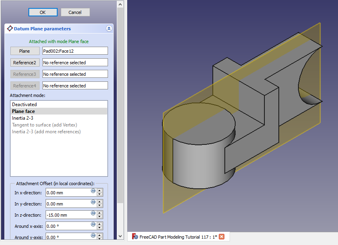Collapse the Datum Plane parameters panel
The height and width of the screenshot is (245, 338).
coord(109,29)
